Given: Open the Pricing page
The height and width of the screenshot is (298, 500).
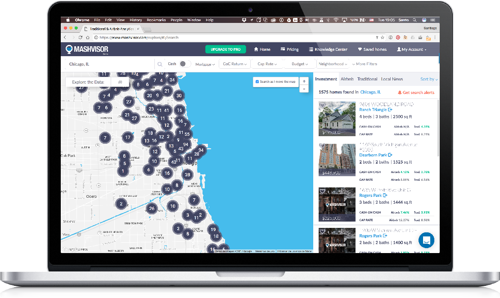Looking at the screenshot, I should (x=289, y=49).
